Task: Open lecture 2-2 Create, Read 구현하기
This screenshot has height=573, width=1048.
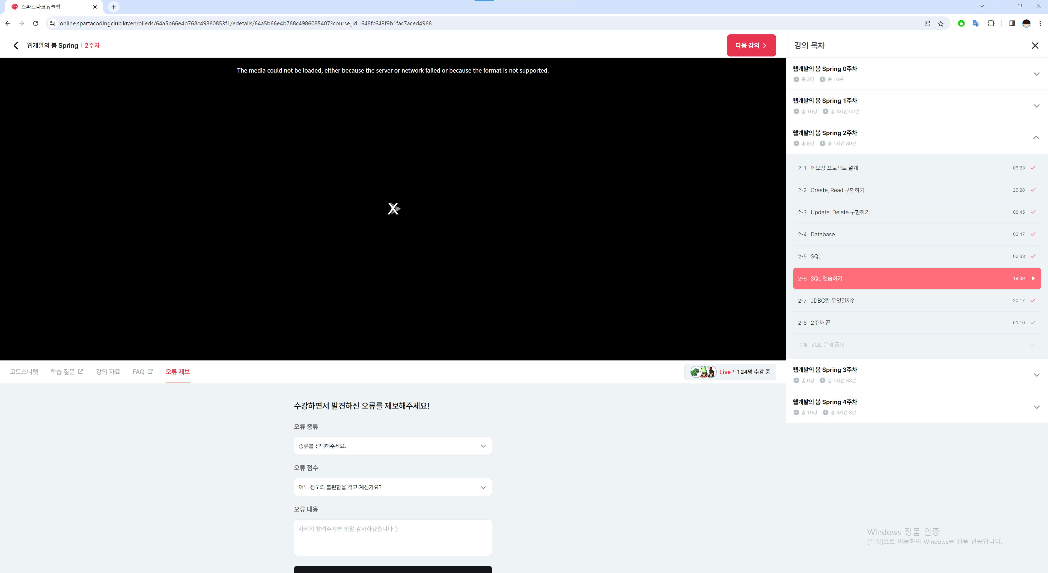Action: pos(917,190)
